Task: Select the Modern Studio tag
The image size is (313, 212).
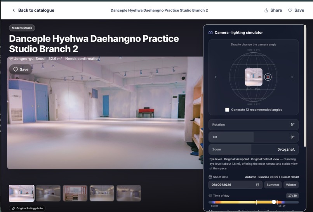Action: click(x=22, y=28)
